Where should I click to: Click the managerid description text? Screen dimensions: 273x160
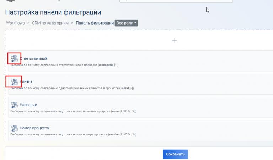click(x=64, y=65)
